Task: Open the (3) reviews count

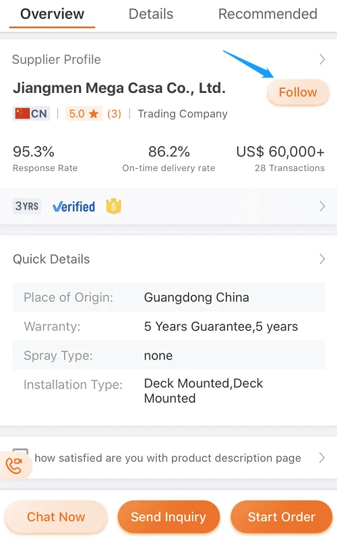Action: (x=114, y=114)
